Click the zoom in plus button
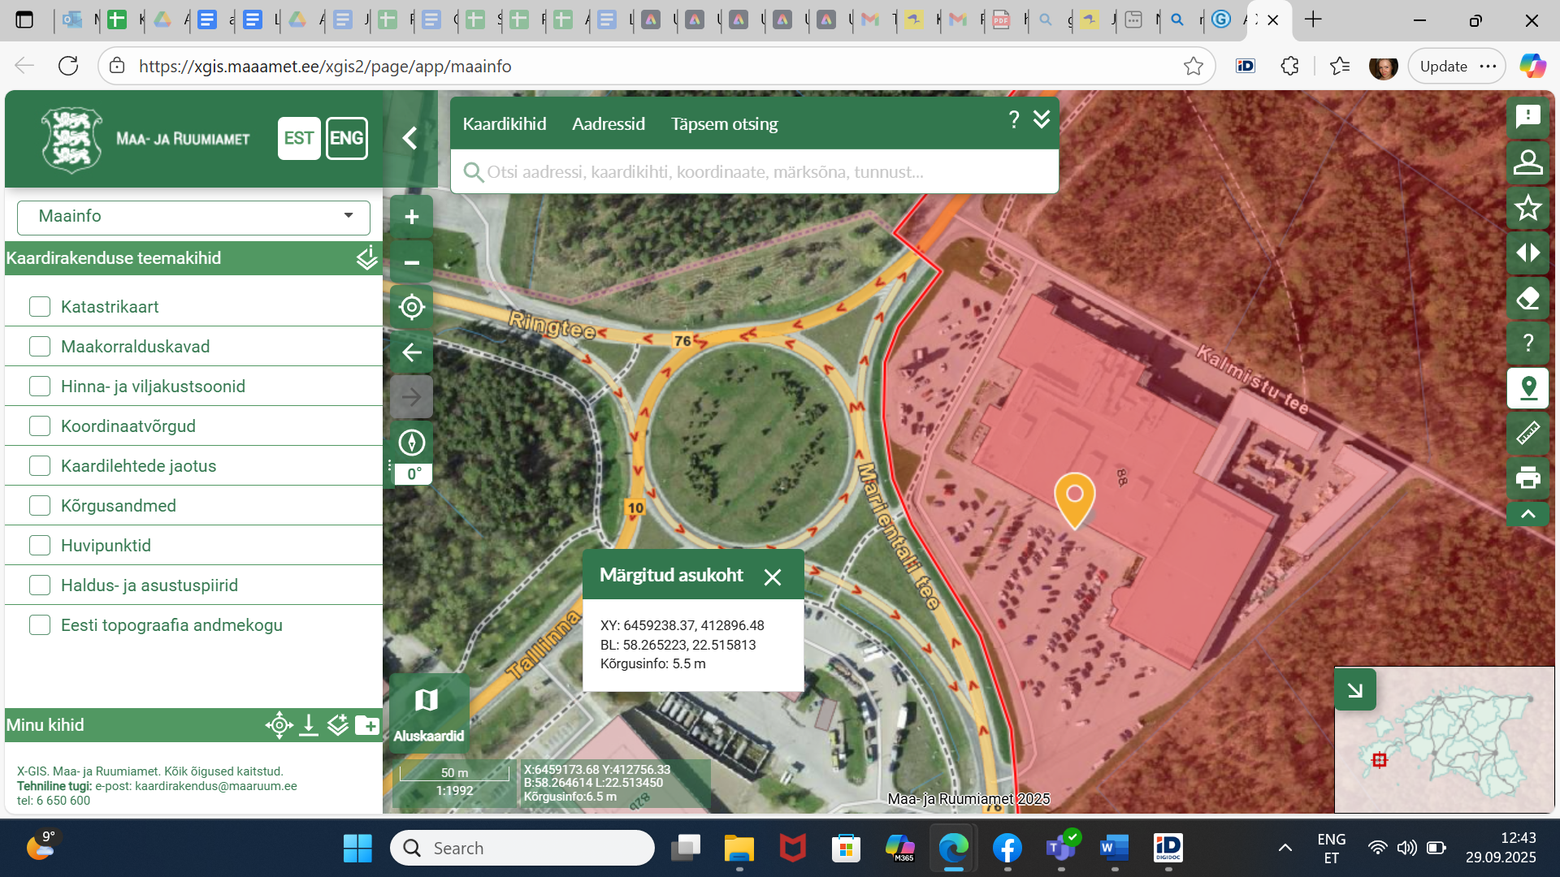1560x877 pixels. (x=411, y=217)
